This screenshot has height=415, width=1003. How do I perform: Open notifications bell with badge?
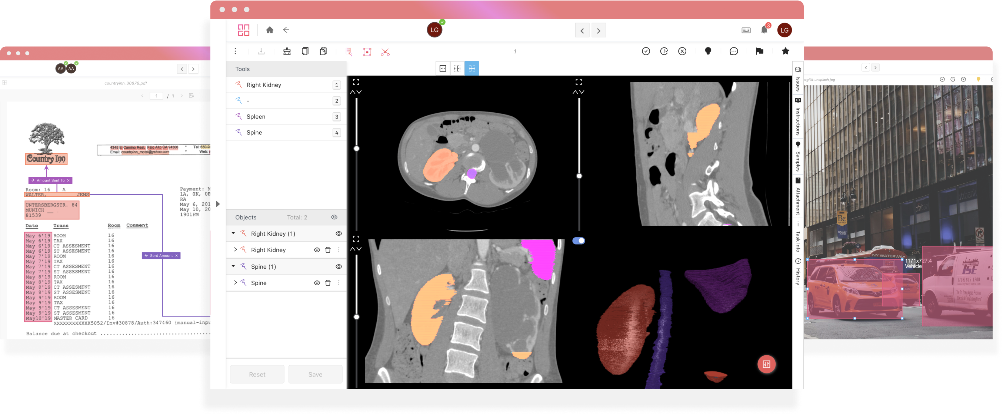click(764, 30)
